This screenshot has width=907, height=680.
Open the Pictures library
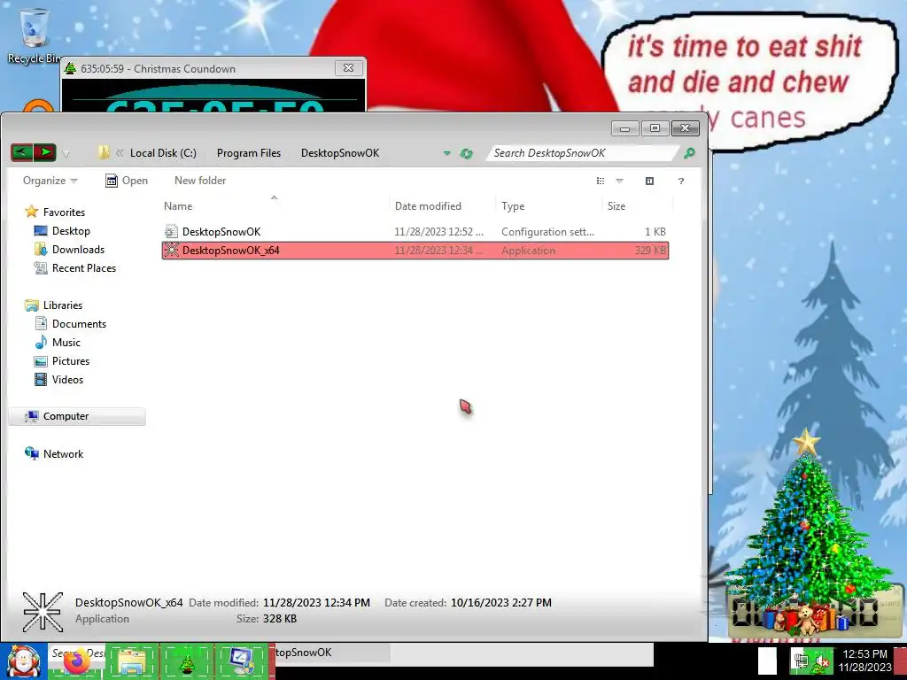coord(71,361)
